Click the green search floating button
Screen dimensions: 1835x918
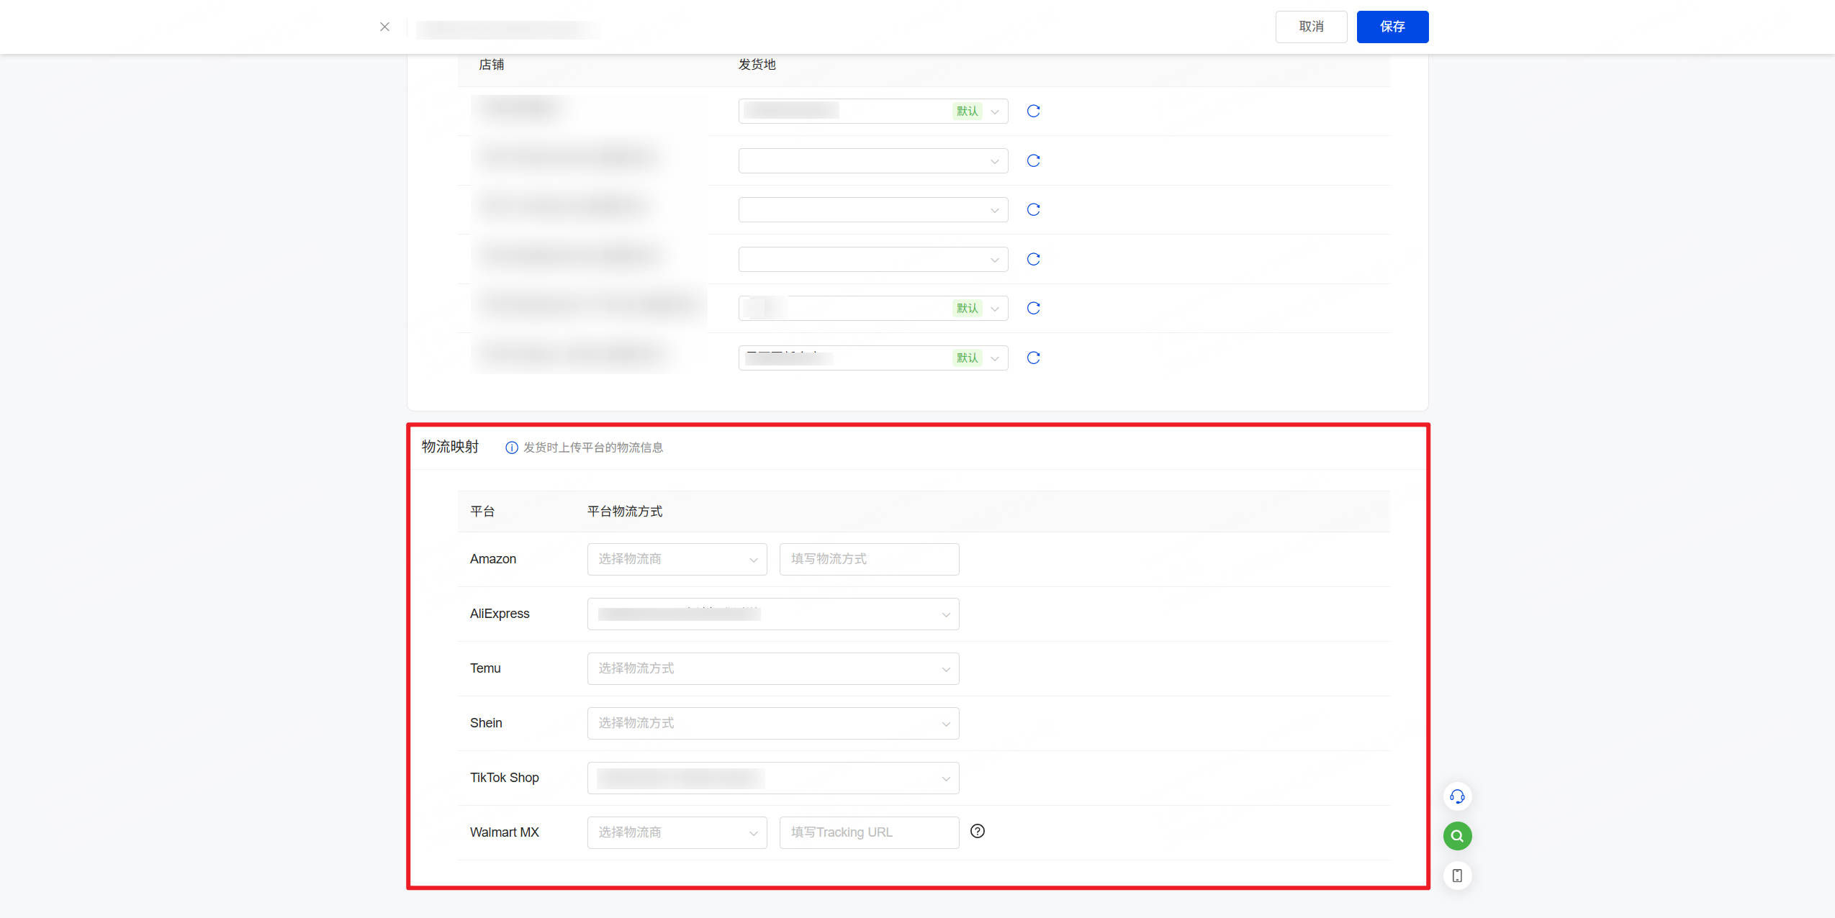(x=1456, y=836)
